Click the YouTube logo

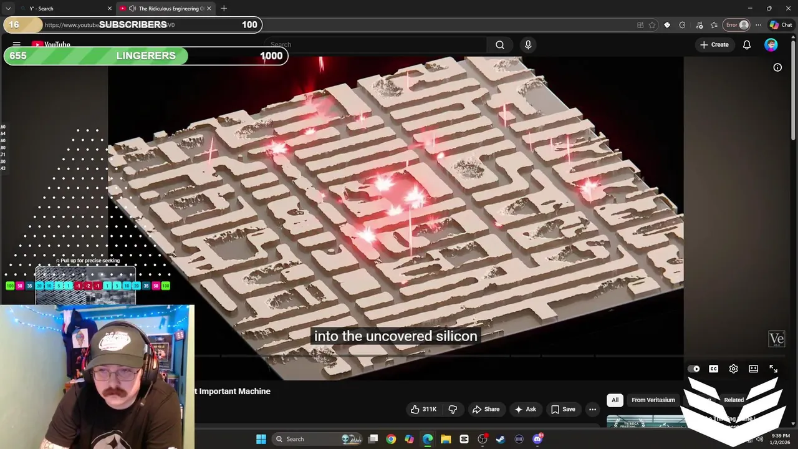click(x=50, y=44)
